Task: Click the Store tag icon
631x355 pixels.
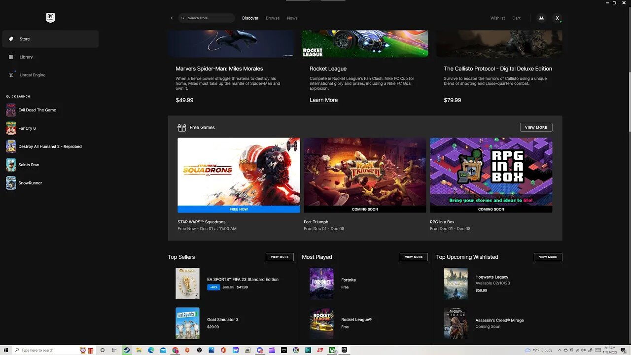Action: [11, 39]
